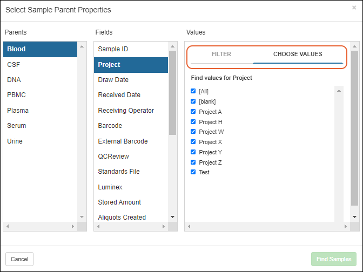
Task: Choose the Draw Date field
Action: coord(113,80)
